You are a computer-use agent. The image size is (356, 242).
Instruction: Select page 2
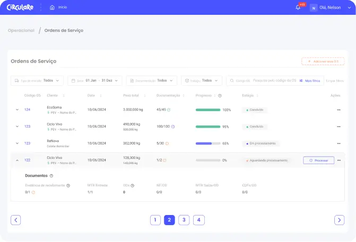pyautogui.click(x=169, y=220)
